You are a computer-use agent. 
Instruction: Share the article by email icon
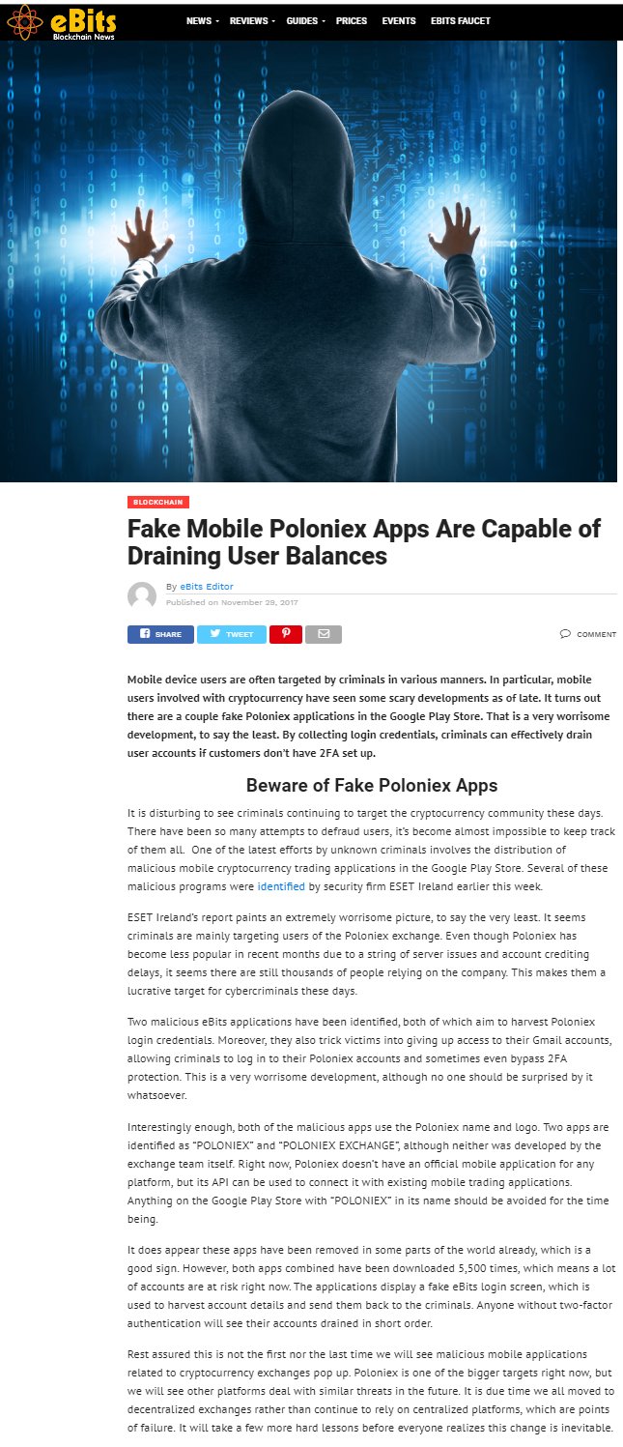click(324, 634)
